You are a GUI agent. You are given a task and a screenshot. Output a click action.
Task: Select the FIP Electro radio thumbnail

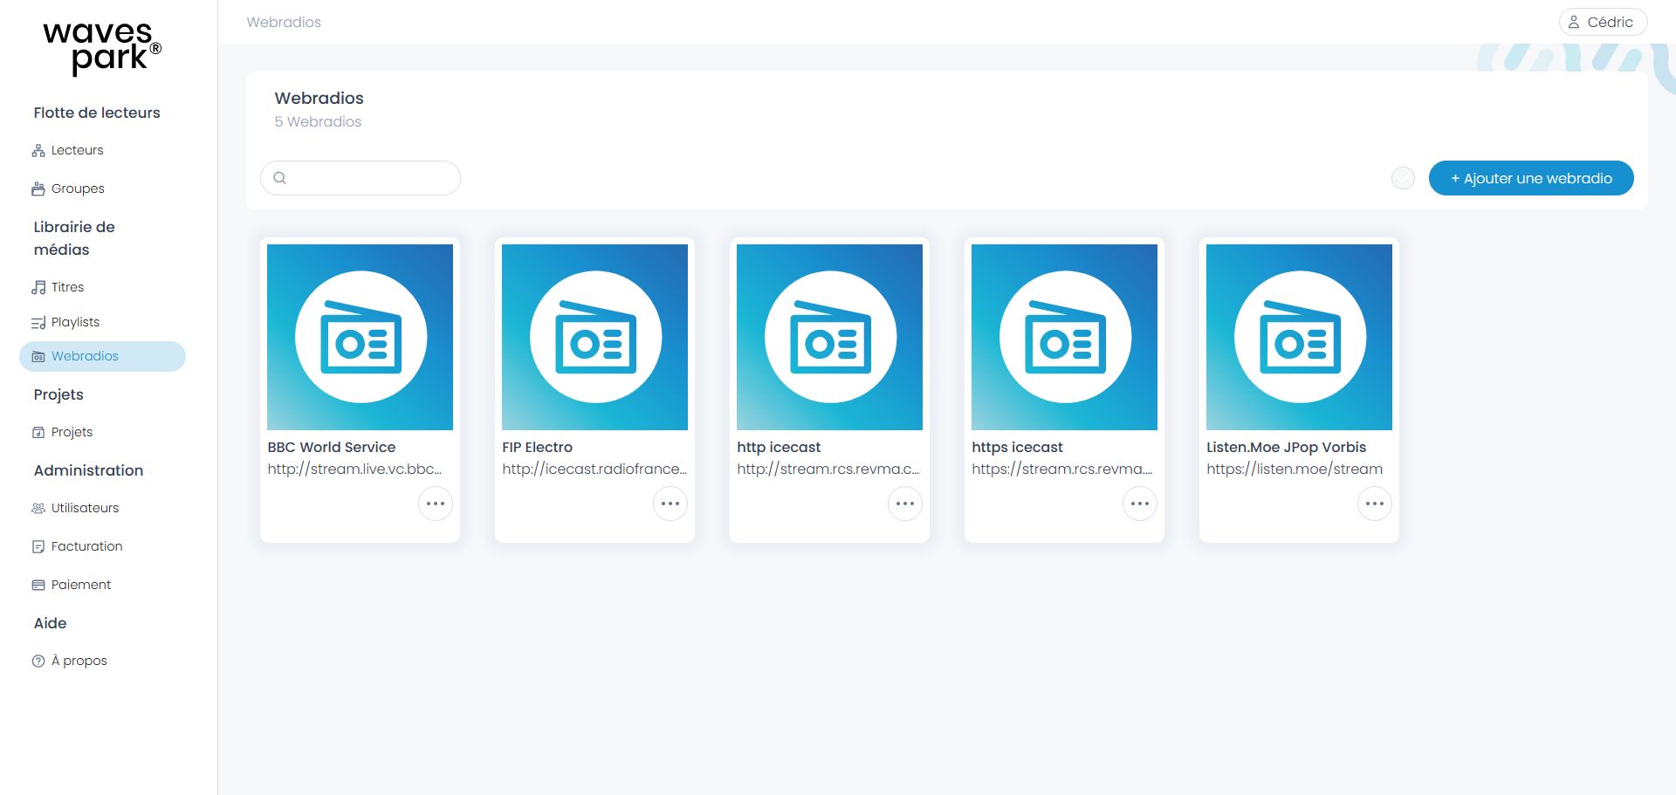coord(594,337)
